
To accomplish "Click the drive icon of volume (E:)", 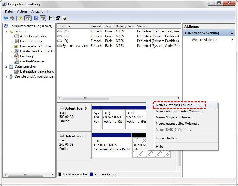I will pyautogui.click(x=60, y=41).
